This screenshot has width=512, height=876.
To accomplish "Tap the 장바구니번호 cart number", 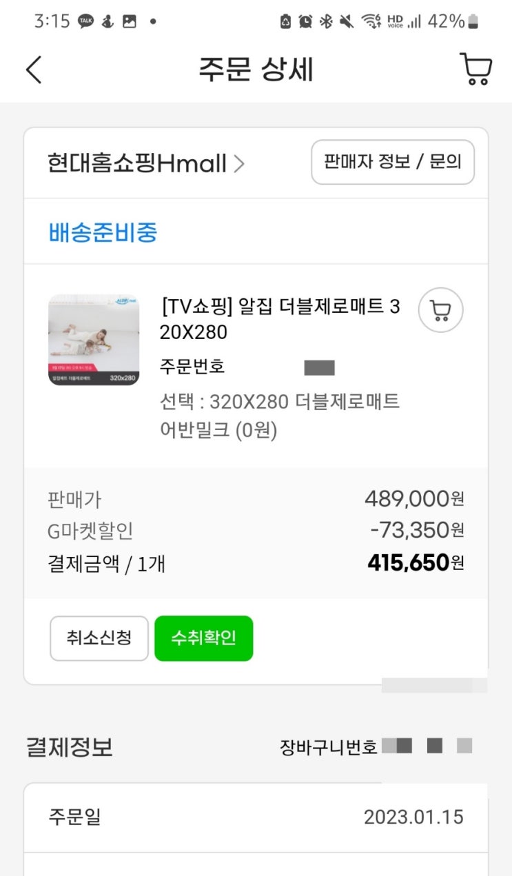I will tap(376, 746).
